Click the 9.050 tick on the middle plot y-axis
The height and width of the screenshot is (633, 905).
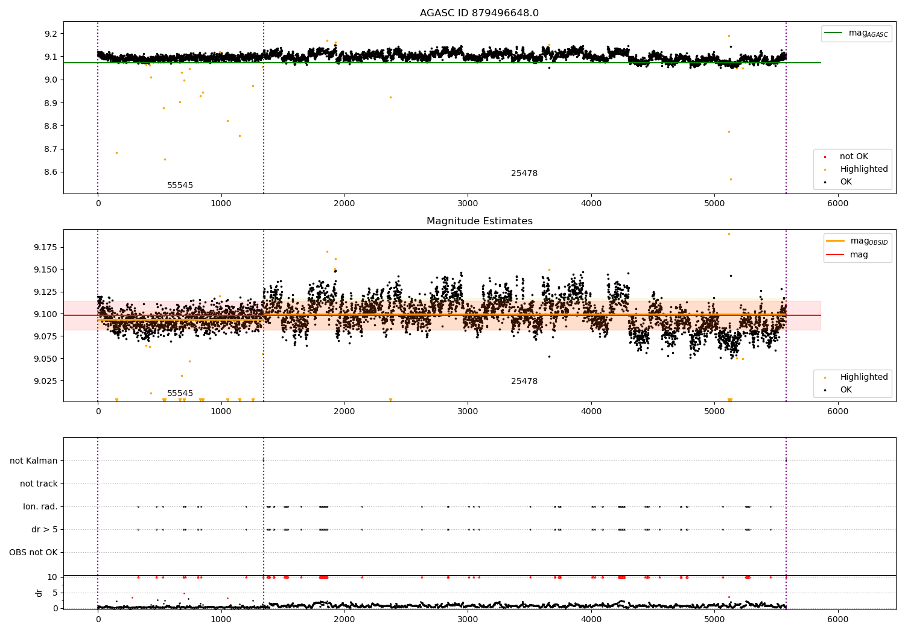pyautogui.click(x=45, y=359)
